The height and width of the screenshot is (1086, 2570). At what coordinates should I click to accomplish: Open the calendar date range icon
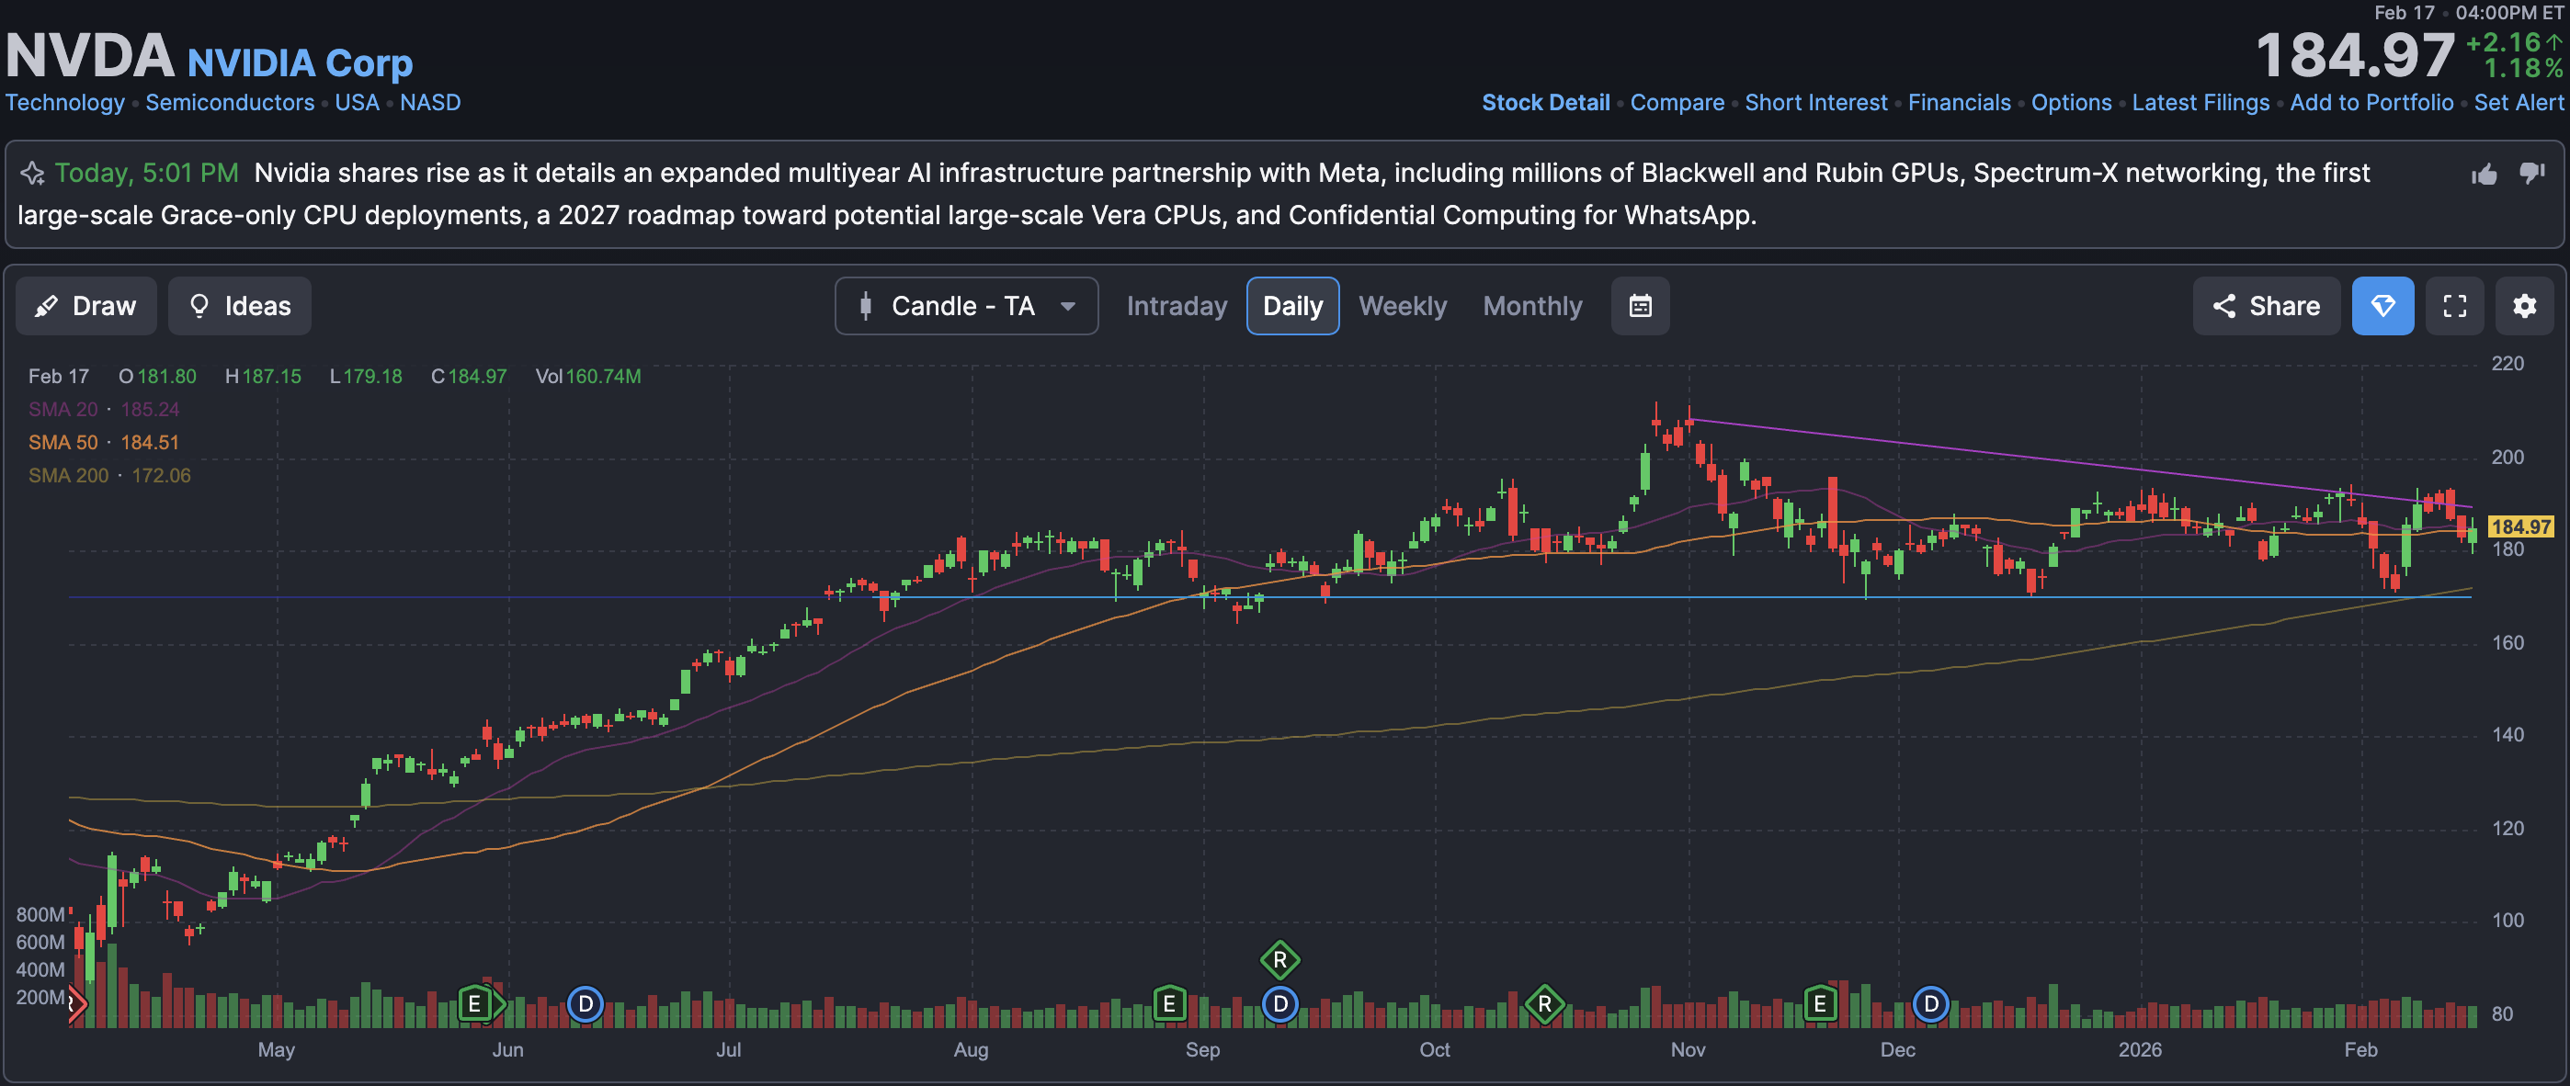pos(1639,306)
